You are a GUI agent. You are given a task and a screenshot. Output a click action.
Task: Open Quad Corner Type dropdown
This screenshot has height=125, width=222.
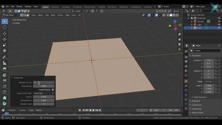pos(44,93)
